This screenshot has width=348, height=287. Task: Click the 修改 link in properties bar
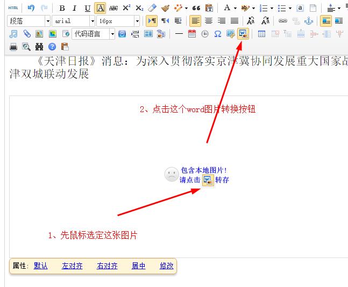[167, 266]
